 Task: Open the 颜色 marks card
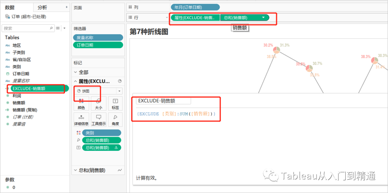tap(82, 103)
